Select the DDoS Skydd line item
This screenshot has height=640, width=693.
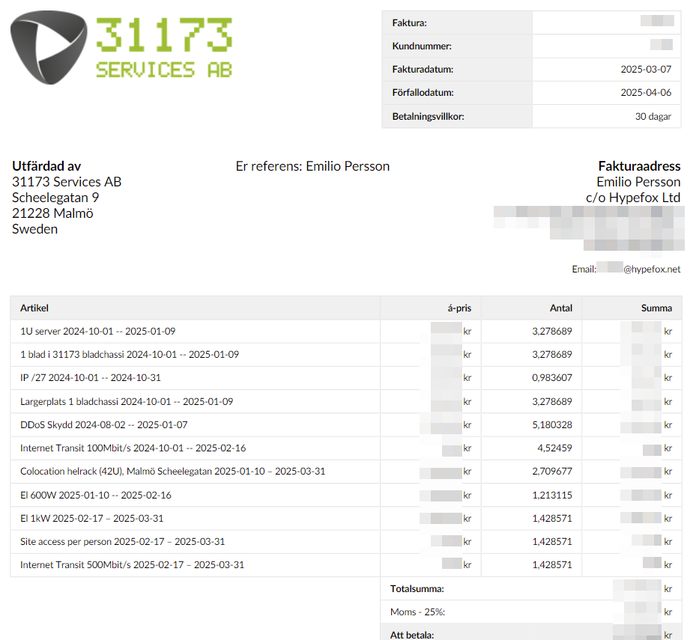tap(103, 424)
